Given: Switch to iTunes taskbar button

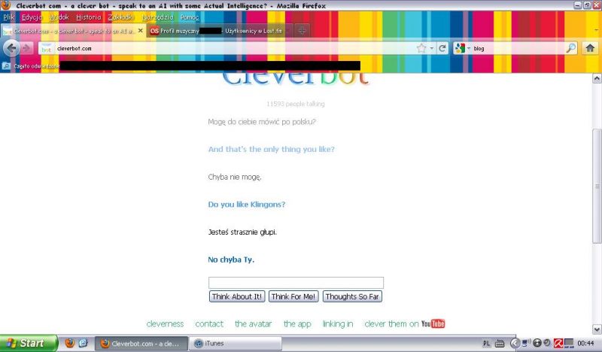Looking at the screenshot, I should 236,343.
